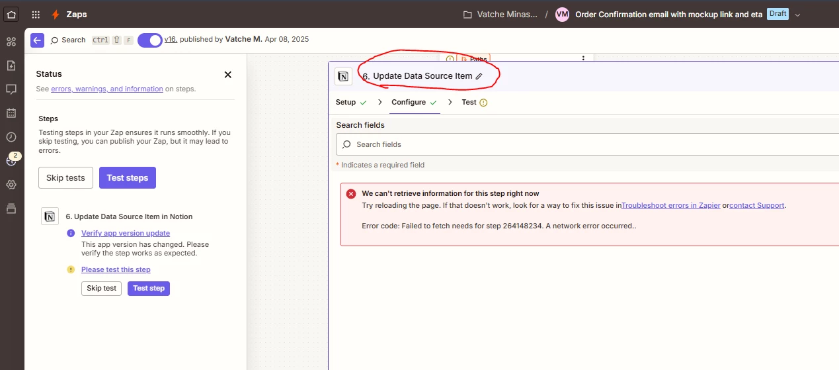The image size is (839, 370).
Task: Click the Zap title Order Confirmation email
Action: (x=669, y=15)
